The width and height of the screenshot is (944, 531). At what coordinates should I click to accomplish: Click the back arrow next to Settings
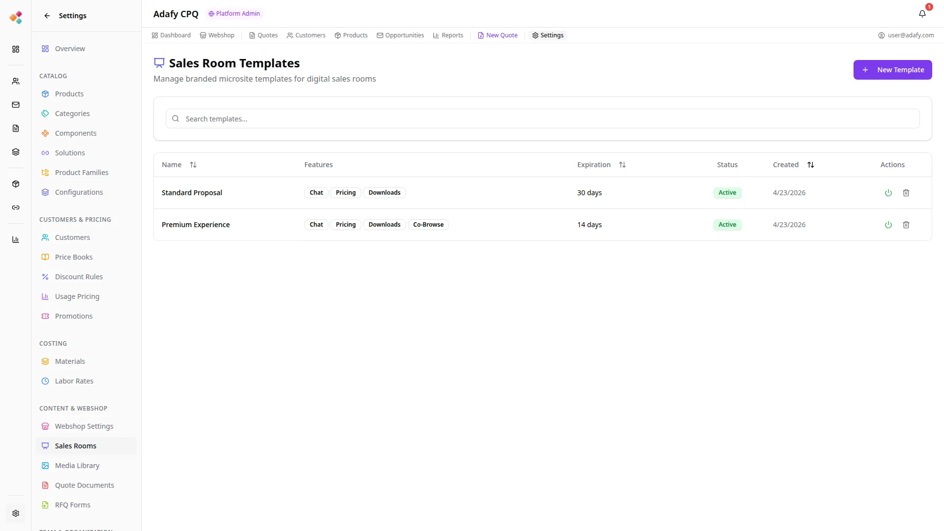47,16
